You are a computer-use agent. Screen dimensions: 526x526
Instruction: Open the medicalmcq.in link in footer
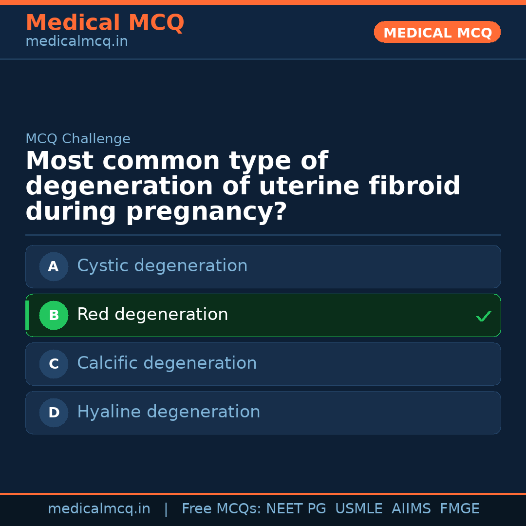(99, 509)
